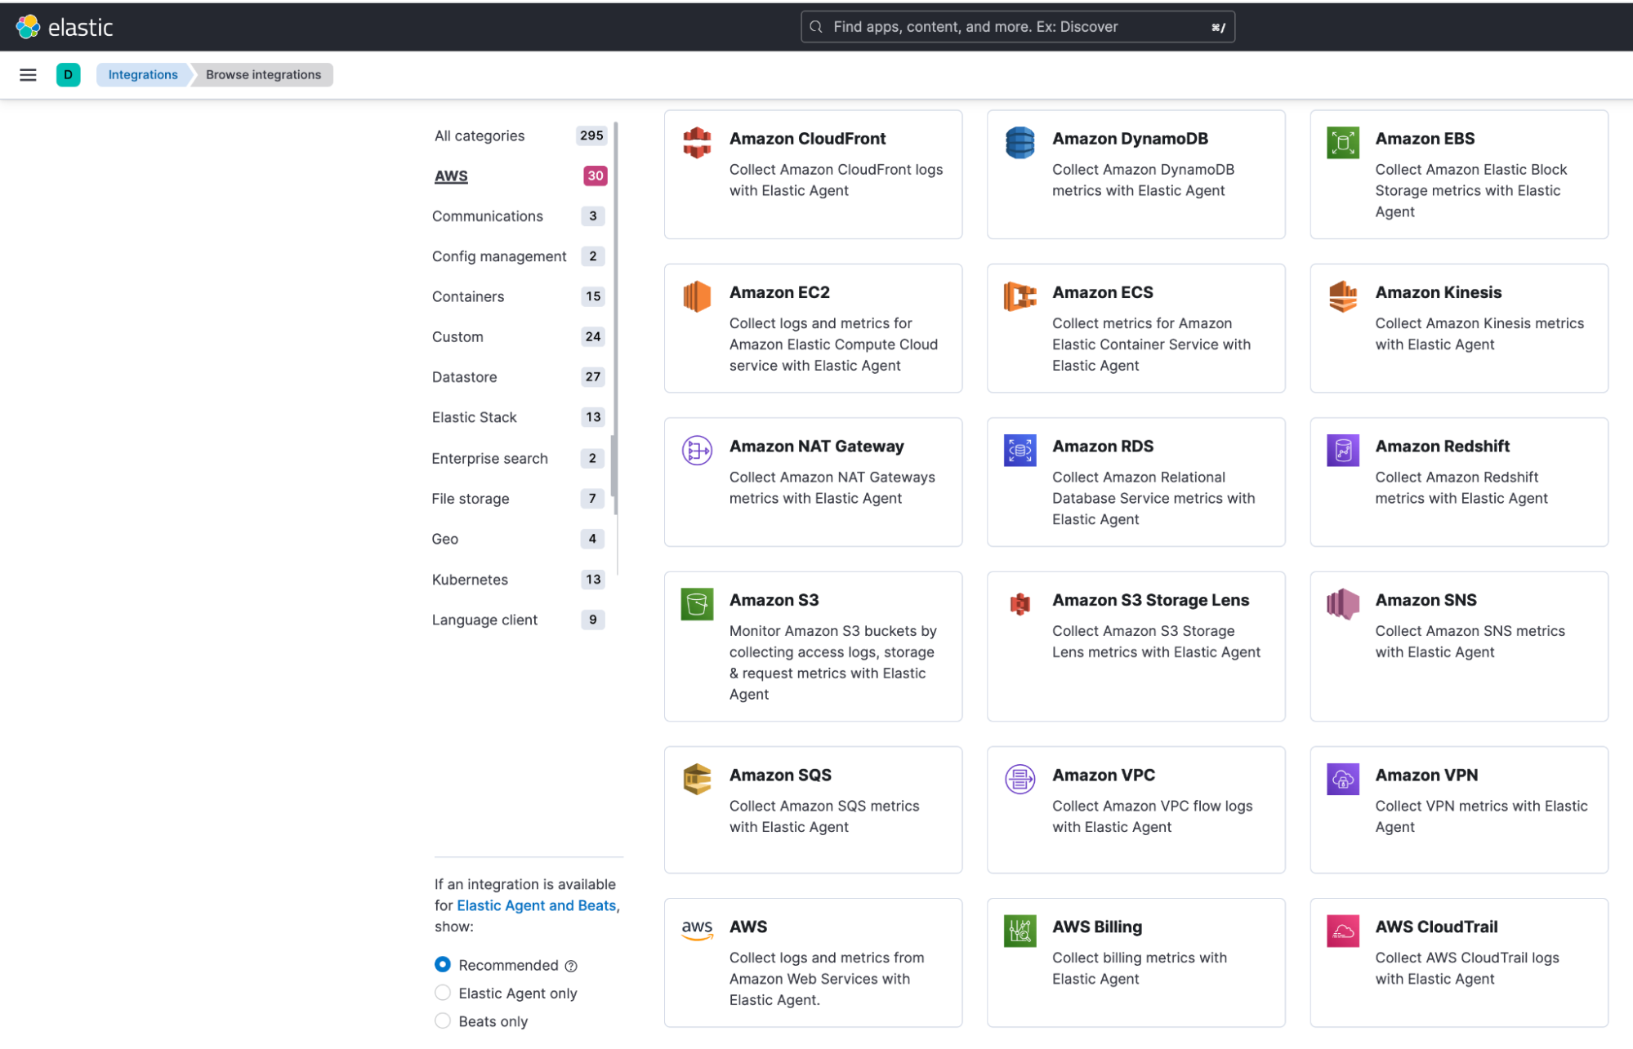Open Amazon DynamoDB integration title

pyautogui.click(x=1130, y=139)
